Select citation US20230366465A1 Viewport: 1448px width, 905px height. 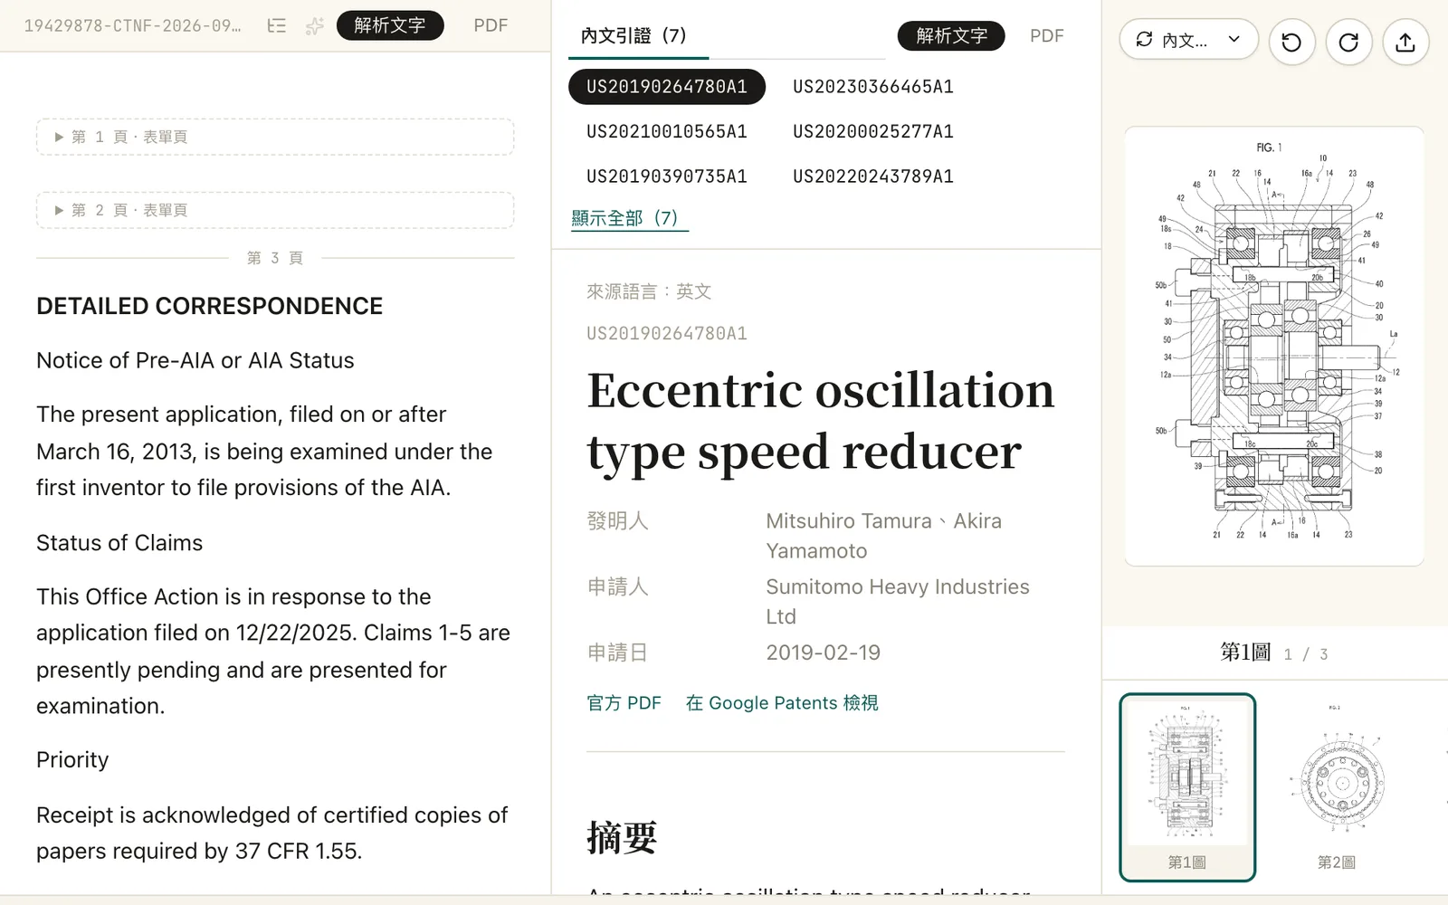click(873, 87)
